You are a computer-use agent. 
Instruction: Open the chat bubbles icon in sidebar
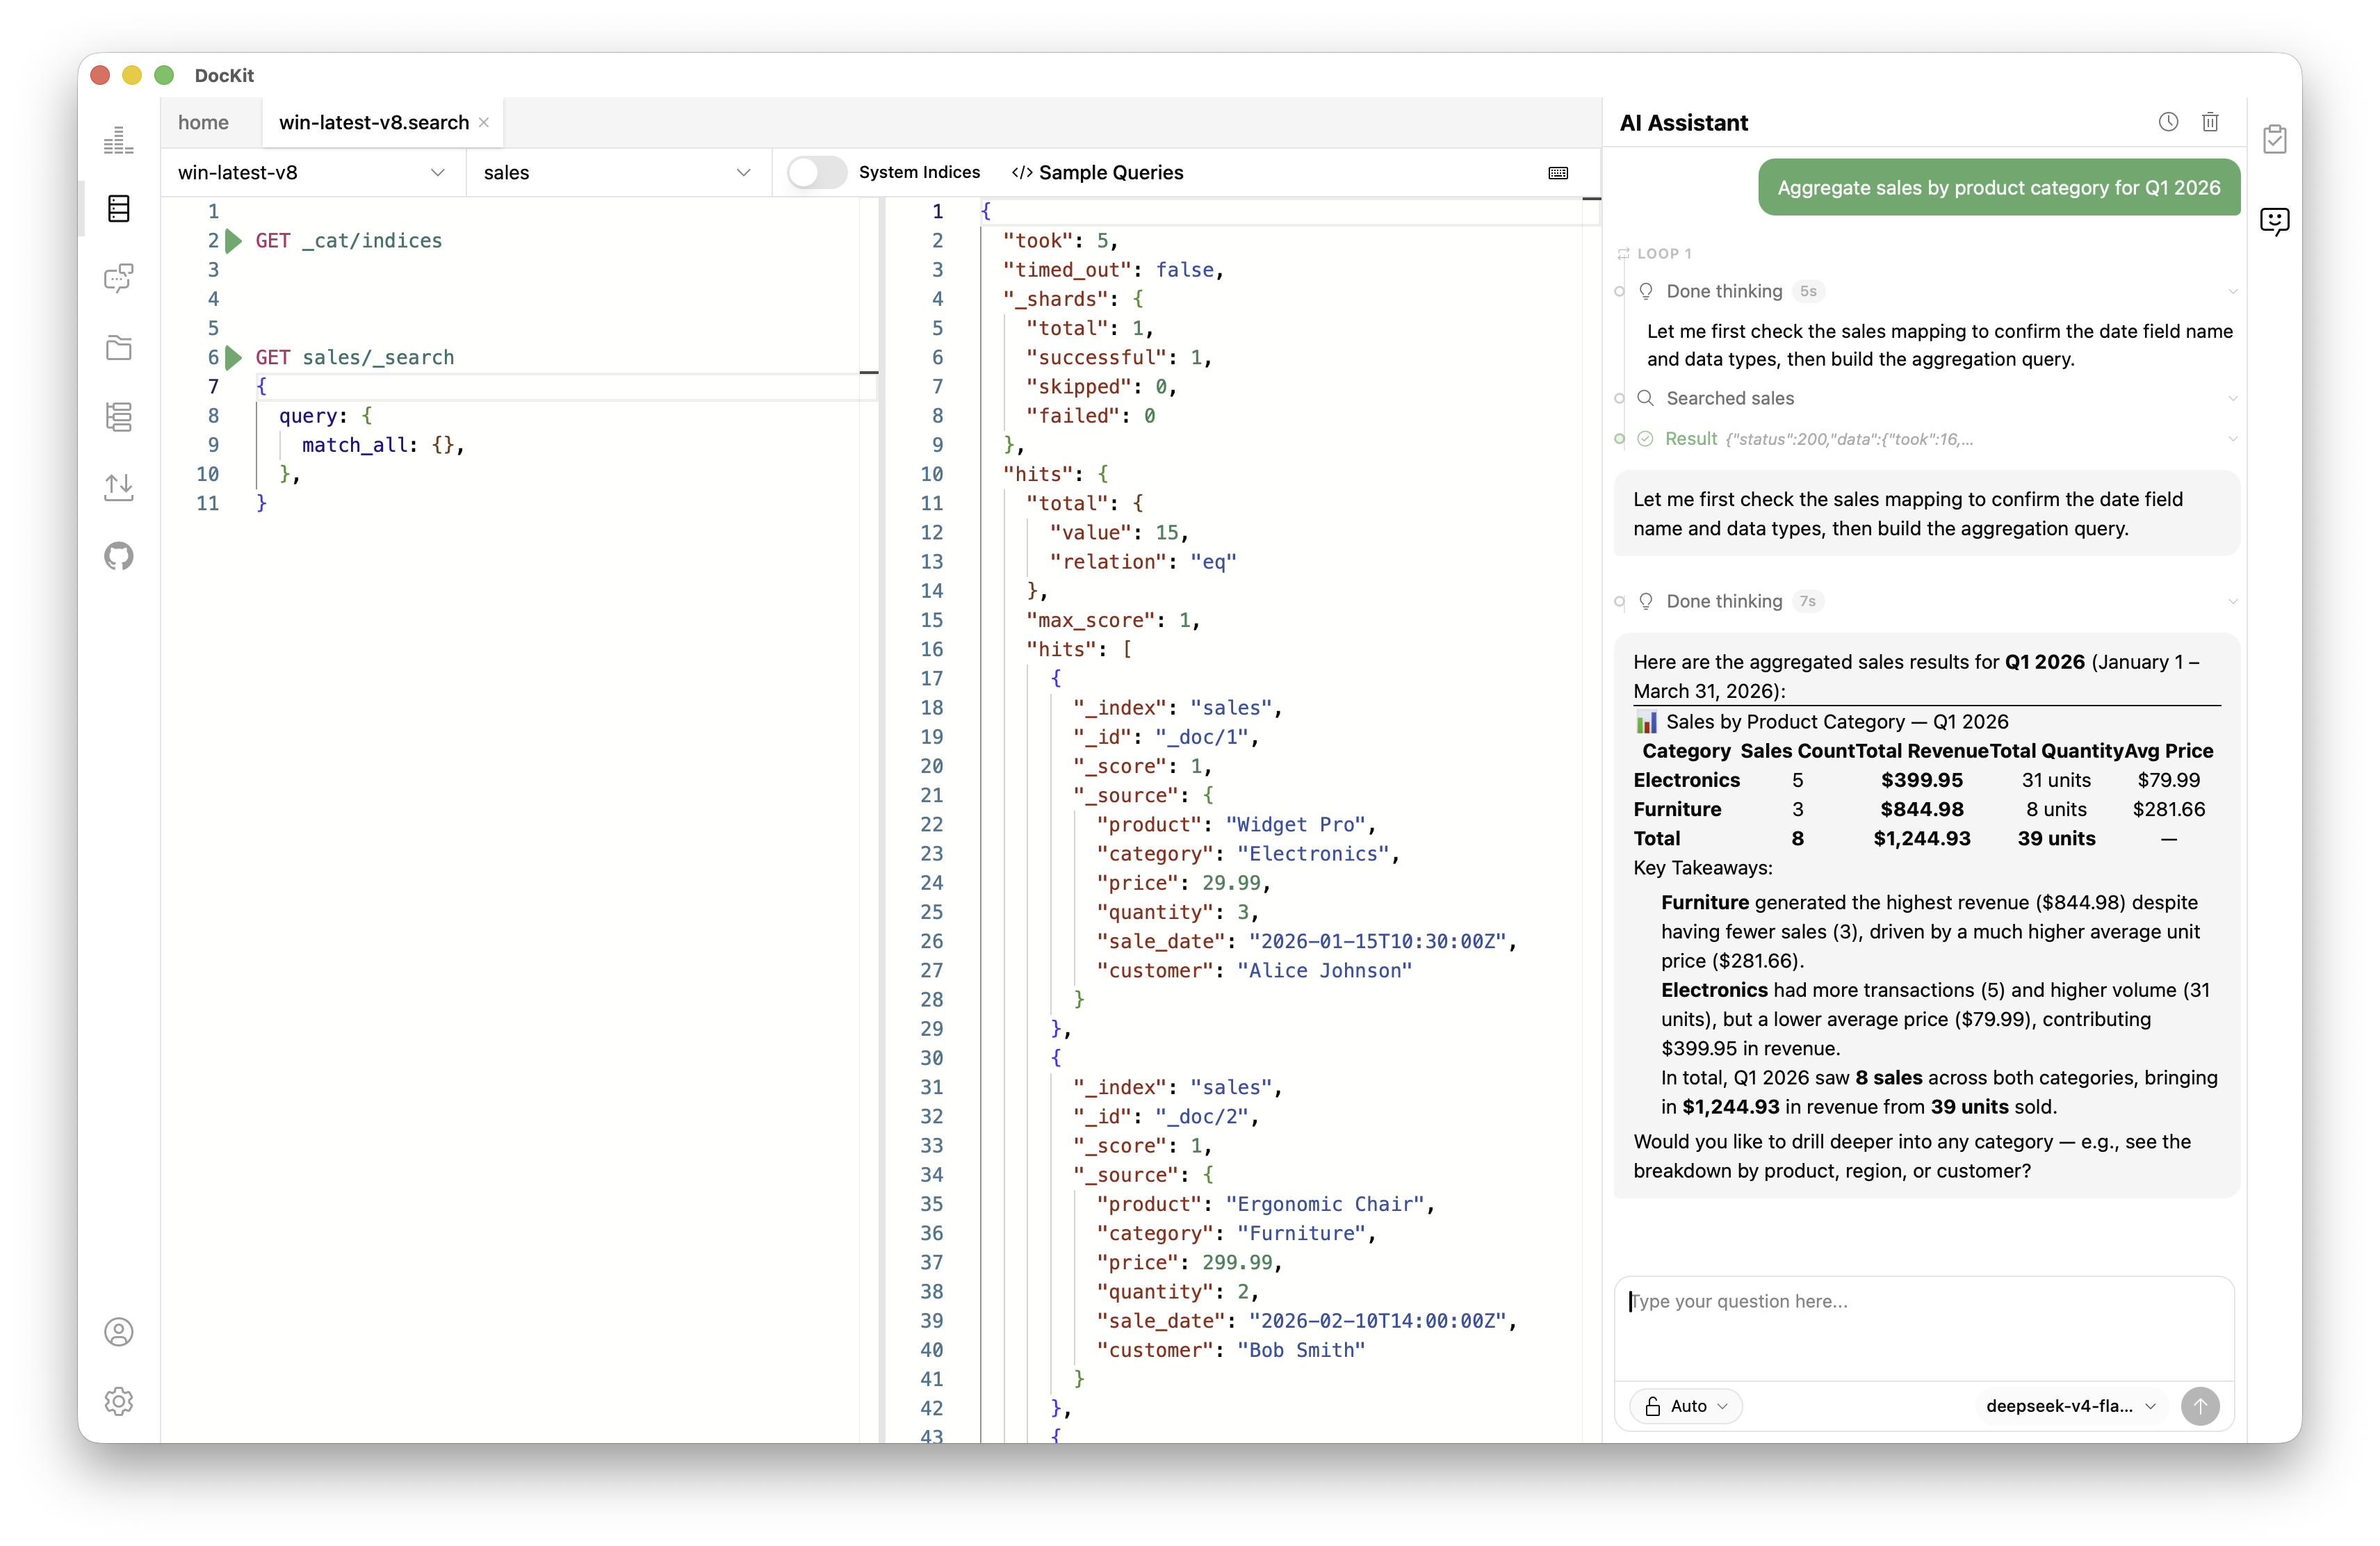click(x=118, y=278)
